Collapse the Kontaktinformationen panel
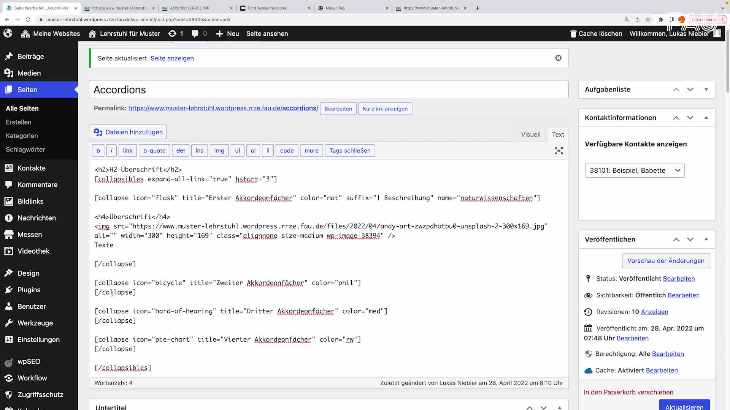The image size is (730, 410). point(706,118)
